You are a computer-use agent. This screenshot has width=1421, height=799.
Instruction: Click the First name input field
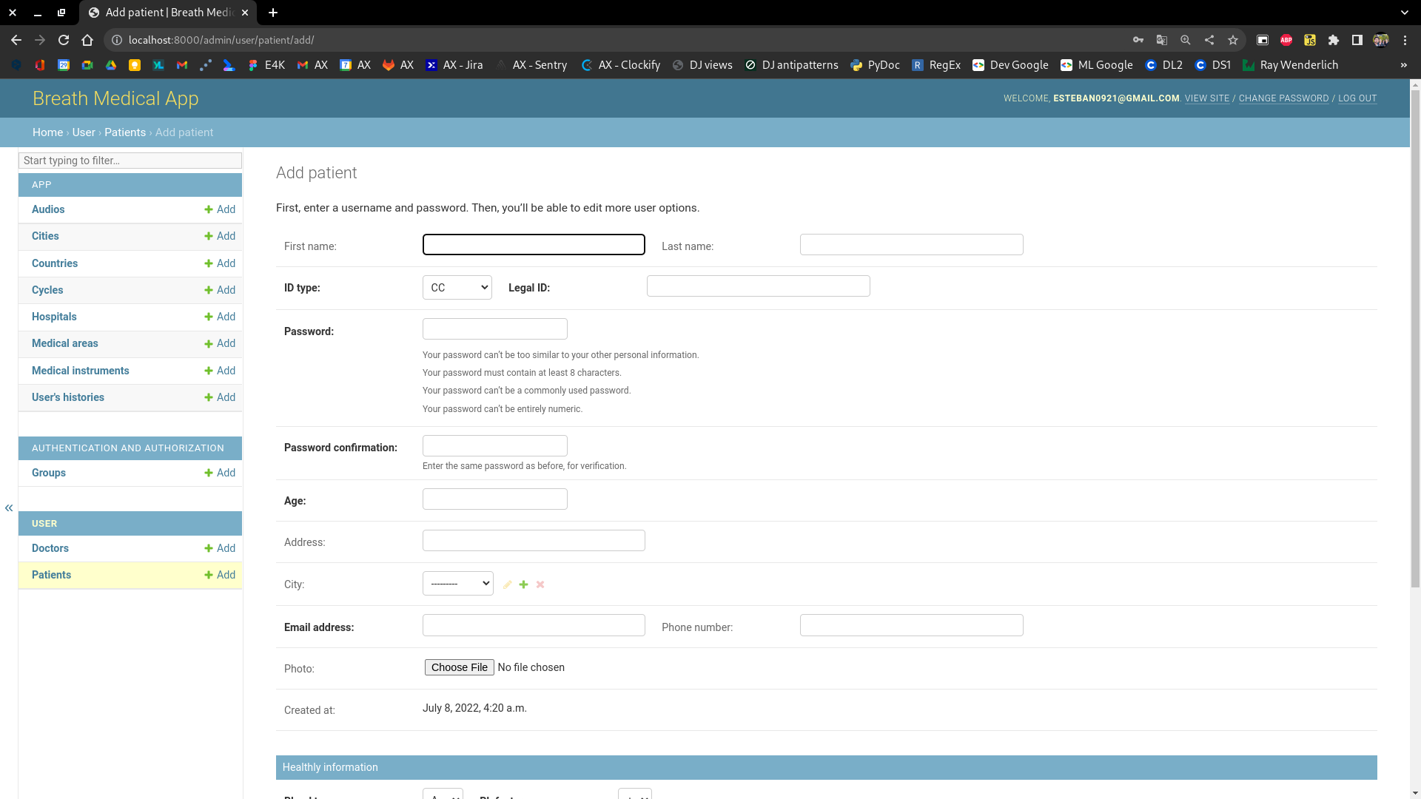[534, 245]
